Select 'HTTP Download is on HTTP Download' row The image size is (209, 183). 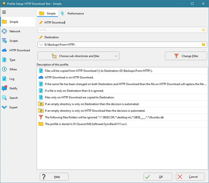coord(122,77)
